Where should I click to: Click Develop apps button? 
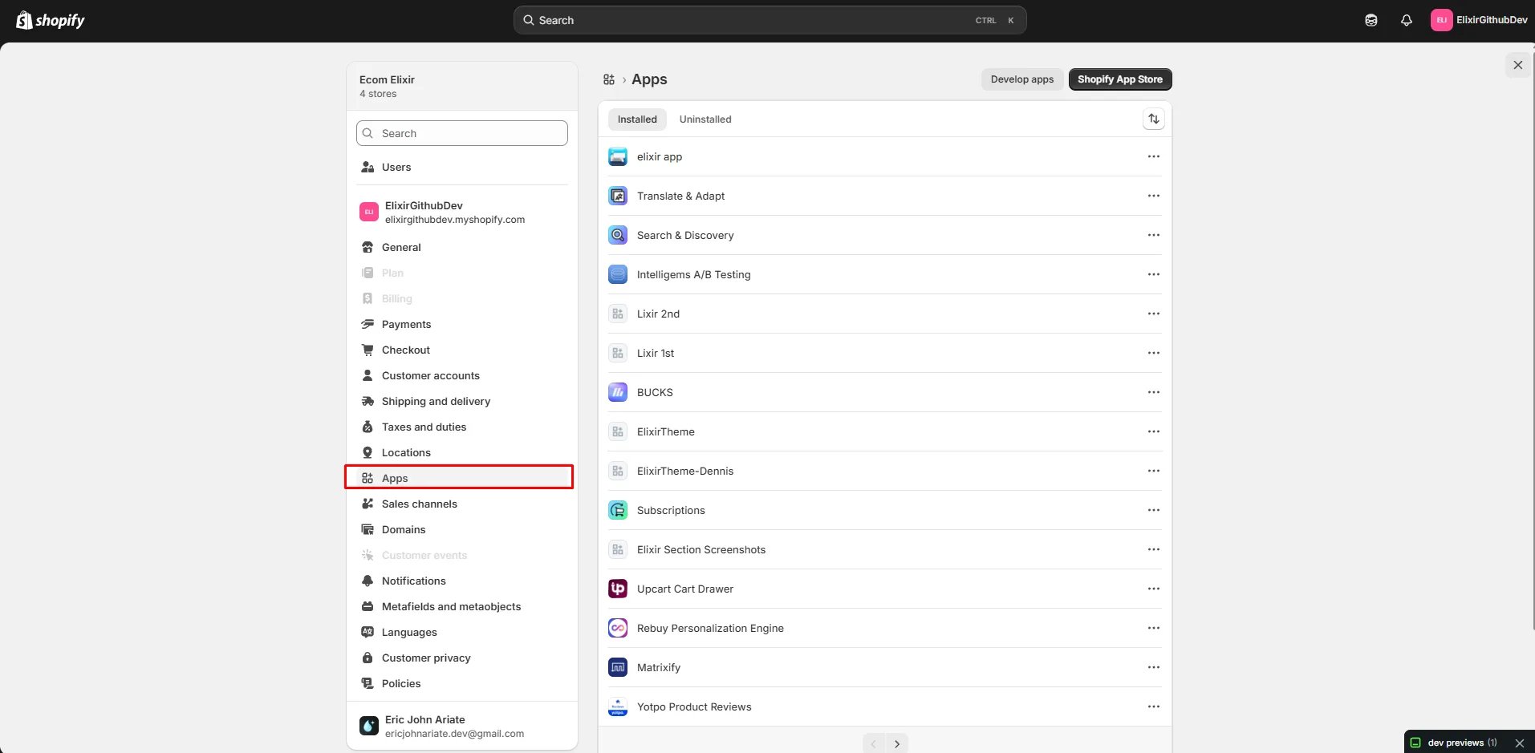pyautogui.click(x=1022, y=79)
